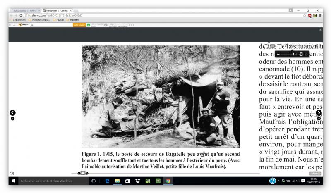Open the Importés bookmark folder
The image size is (331, 193).
pos(73,20)
